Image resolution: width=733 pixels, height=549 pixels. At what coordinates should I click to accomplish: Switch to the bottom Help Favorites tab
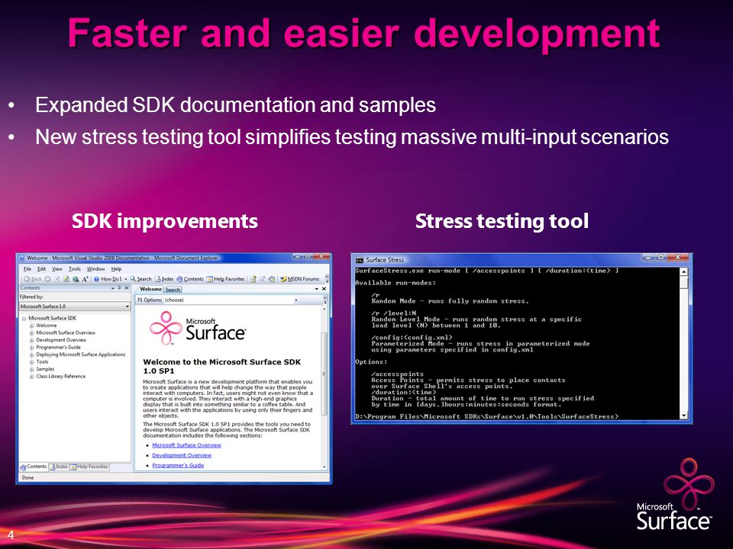click(89, 467)
